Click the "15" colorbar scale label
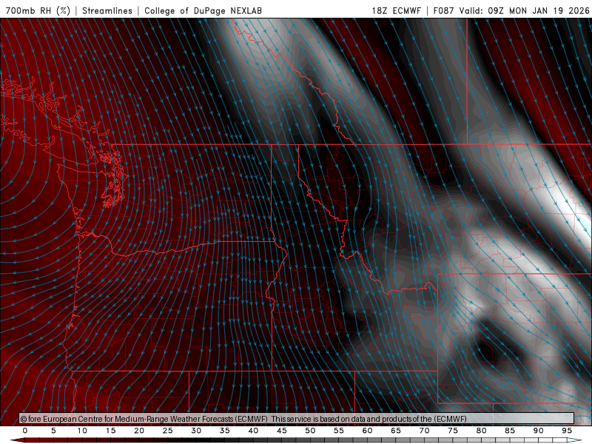 click(x=110, y=431)
